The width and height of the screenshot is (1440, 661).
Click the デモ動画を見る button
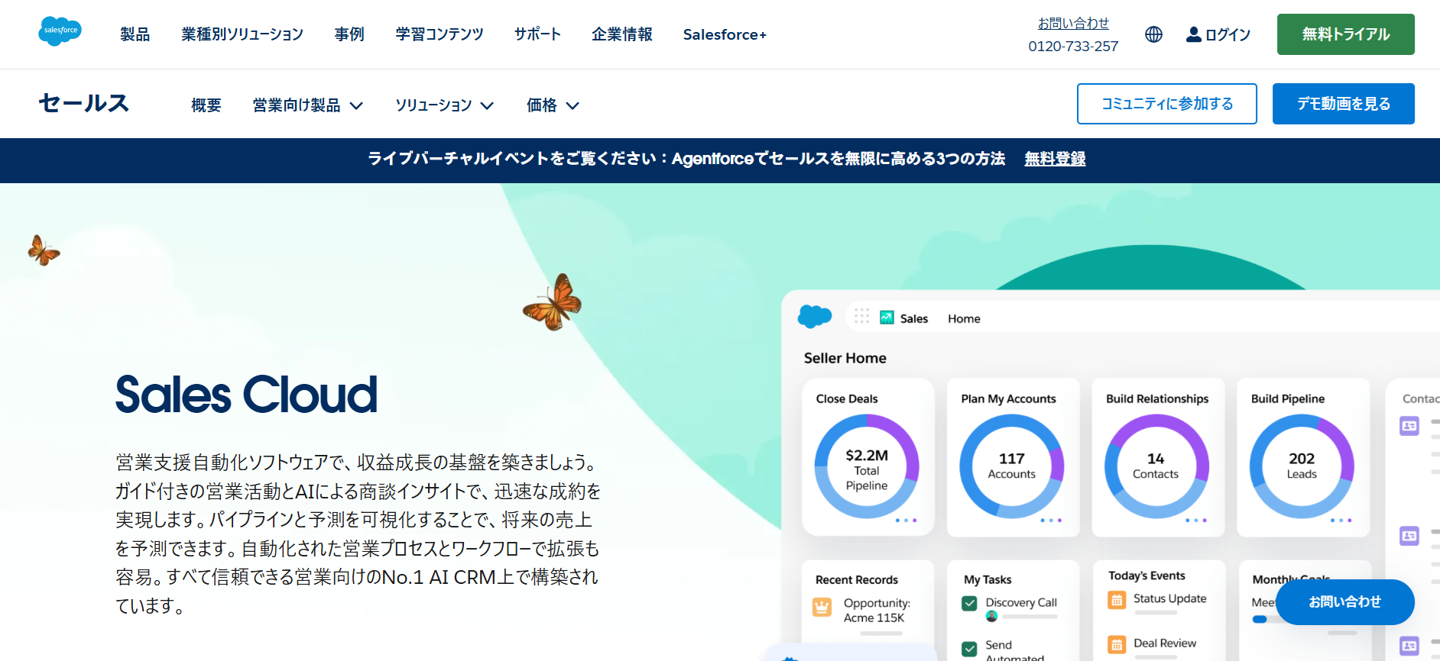(x=1343, y=104)
